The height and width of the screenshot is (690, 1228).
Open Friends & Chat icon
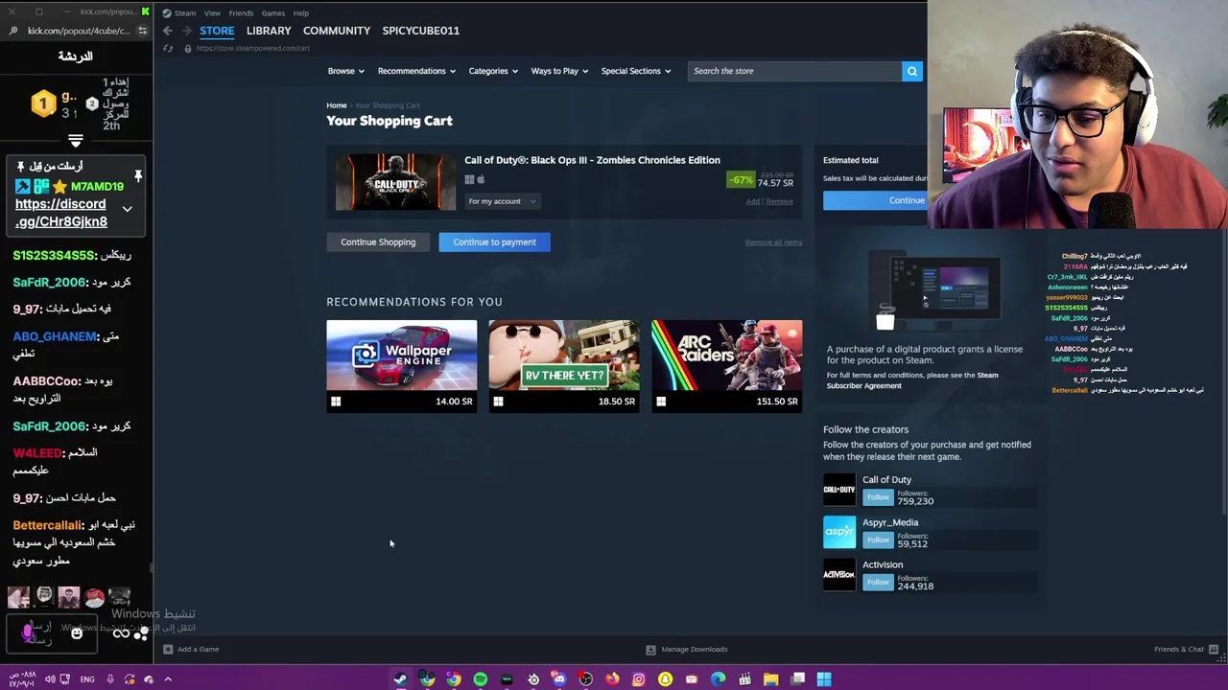point(1214,649)
